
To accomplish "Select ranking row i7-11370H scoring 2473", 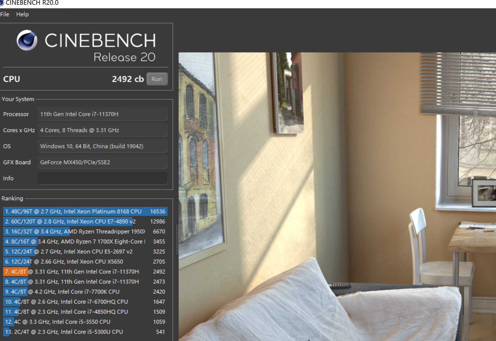I will (x=85, y=281).
